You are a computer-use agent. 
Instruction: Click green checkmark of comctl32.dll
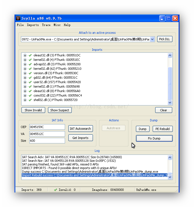(x=30, y=95)
